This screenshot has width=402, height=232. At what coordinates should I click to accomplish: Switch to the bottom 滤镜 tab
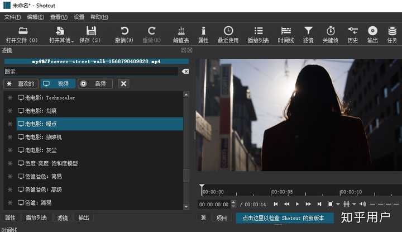[63, 218]
